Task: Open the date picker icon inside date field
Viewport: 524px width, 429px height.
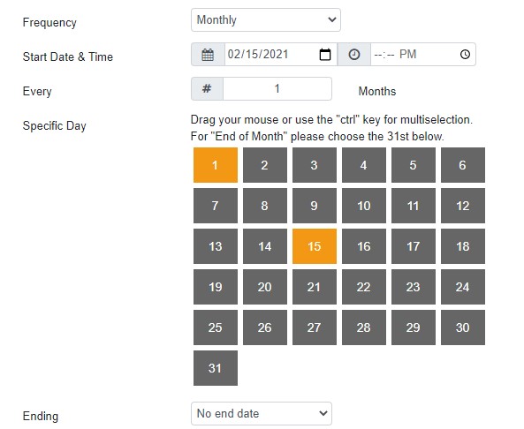Action: [x=325, y=55]
